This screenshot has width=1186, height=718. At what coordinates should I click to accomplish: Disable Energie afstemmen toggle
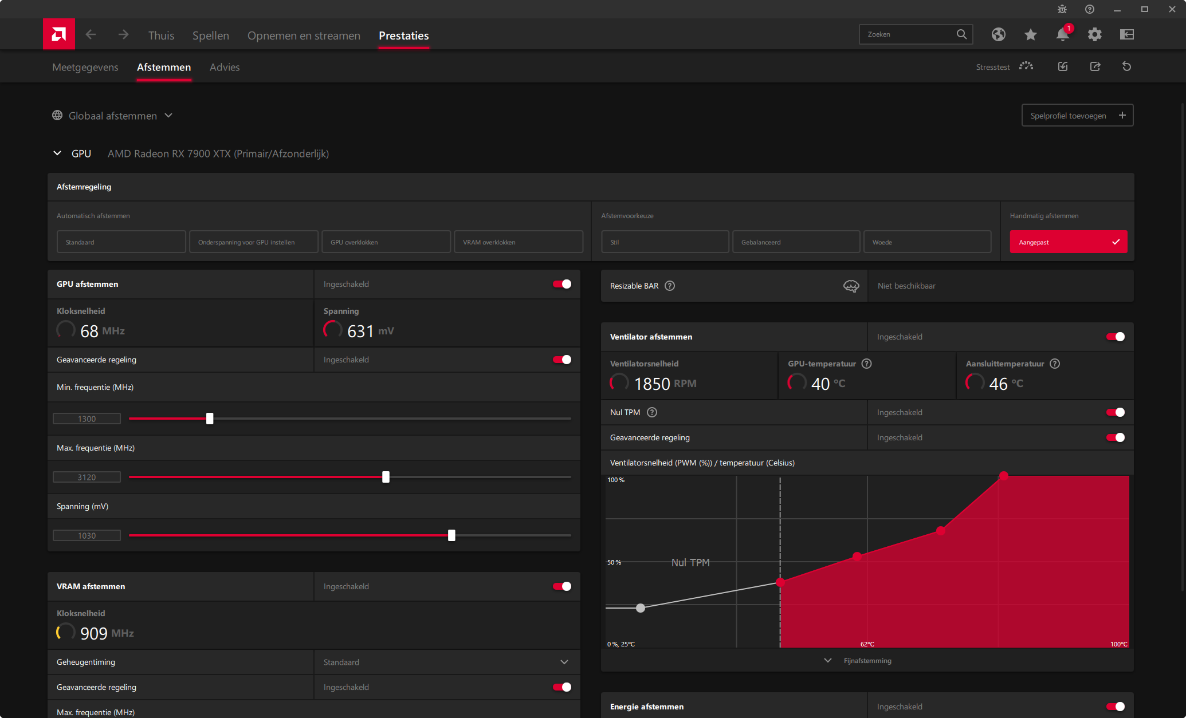(1116, 707)
